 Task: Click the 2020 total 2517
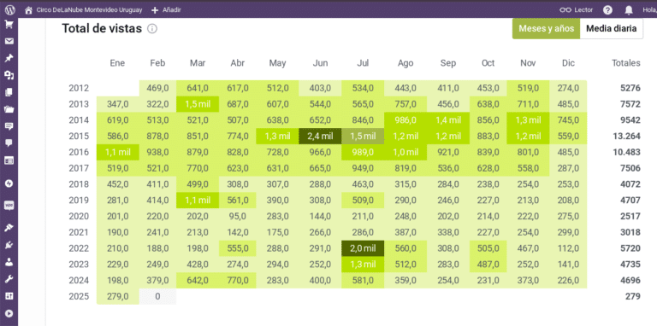(630, 216)
